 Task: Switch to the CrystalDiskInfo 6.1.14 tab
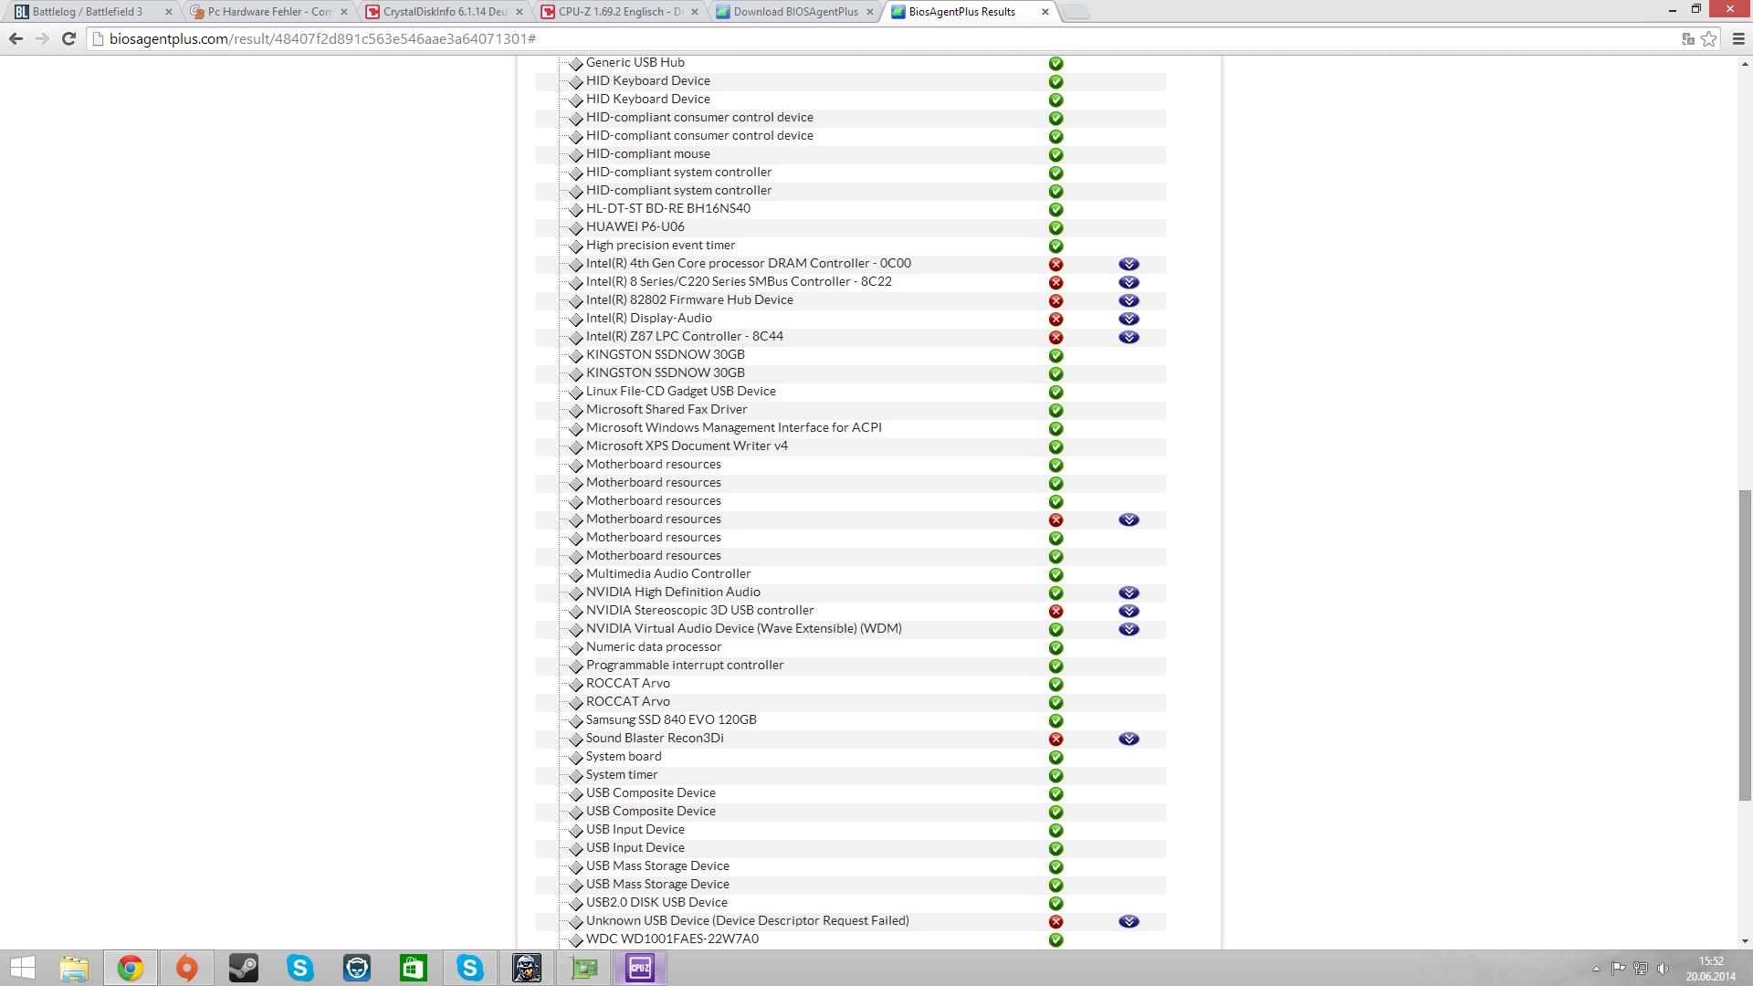444,12
